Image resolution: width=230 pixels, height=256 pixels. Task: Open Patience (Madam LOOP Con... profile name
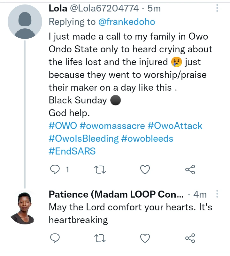point(116,194)
